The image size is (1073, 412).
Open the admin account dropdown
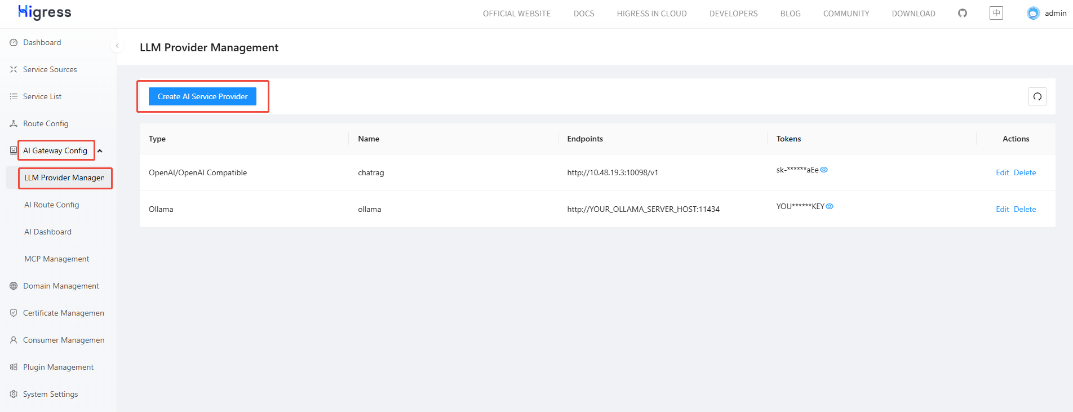(1055, 13)
